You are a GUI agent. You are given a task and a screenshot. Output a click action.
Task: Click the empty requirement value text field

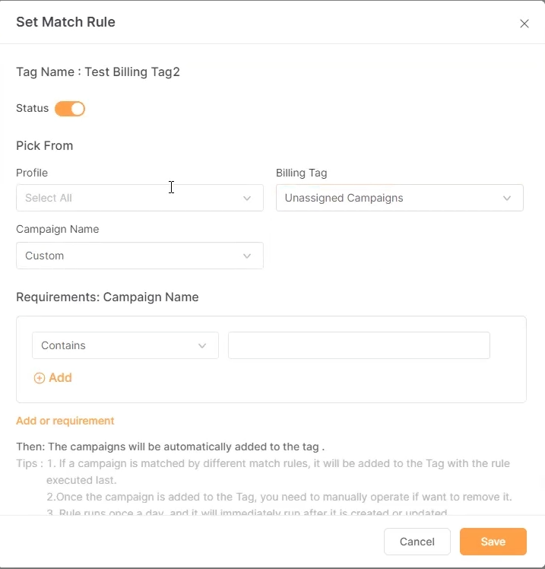coord(359,345)
